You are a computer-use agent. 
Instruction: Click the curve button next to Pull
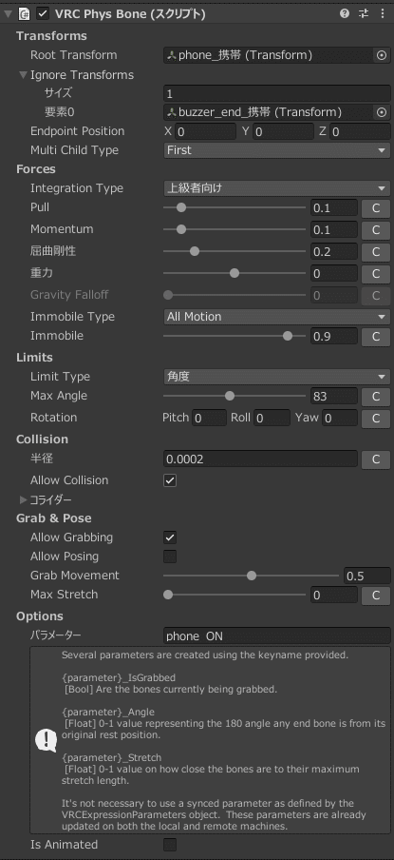coord(376,208)
